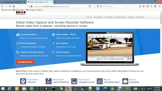Click the laptop Debut screenshot image

click(x=110, y=49)
